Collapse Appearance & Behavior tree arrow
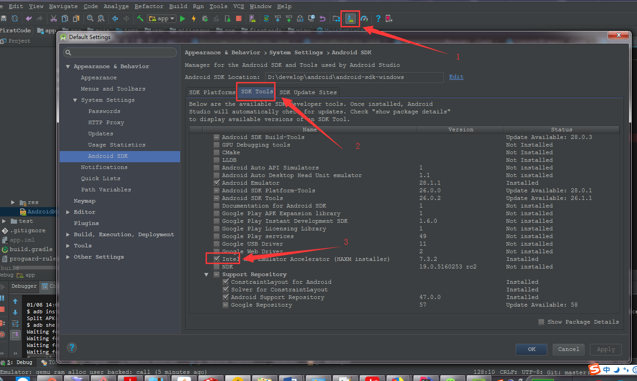 (x=68, y=66)
